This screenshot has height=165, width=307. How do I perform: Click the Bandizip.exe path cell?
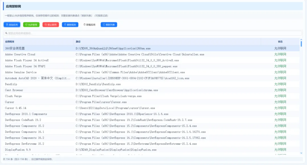tap(98, 84)
